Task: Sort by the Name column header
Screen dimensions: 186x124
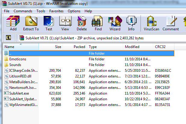Action: click(x=21, y=47)
